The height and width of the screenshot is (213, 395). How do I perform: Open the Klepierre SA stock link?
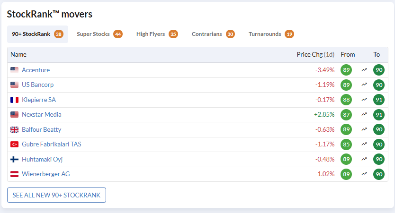click(x=39, y=100)
